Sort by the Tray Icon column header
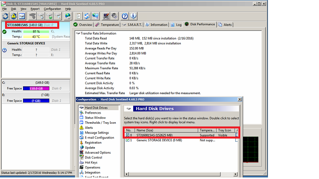Viewport: 319px width, 179px height. (x=226, y=130)
